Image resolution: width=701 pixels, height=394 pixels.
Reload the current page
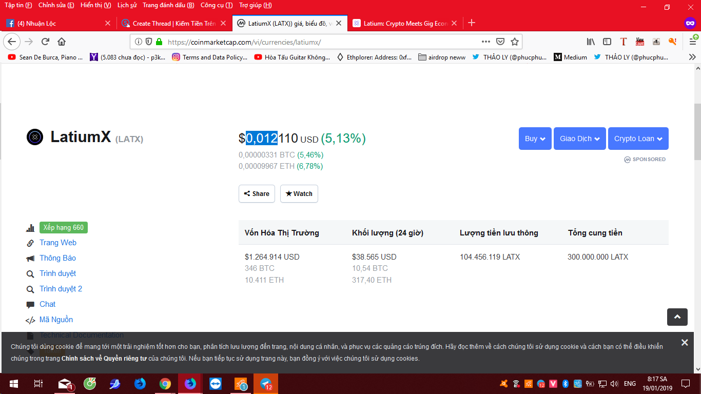[45, 42]
